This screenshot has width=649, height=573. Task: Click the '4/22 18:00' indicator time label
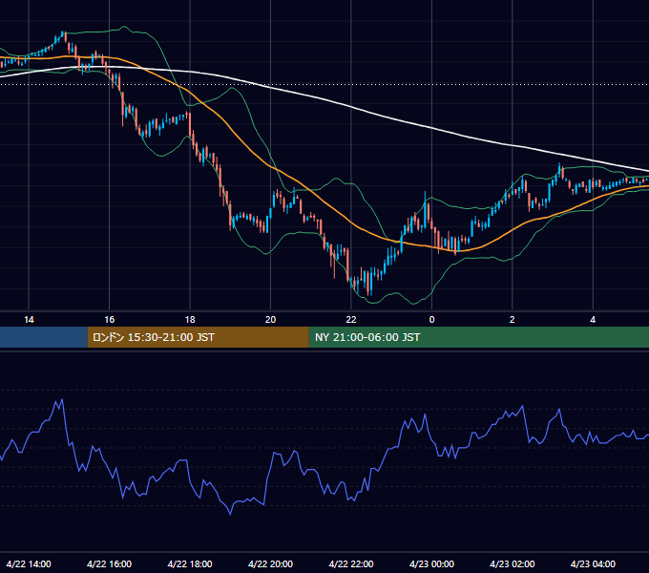pos(190,563)
